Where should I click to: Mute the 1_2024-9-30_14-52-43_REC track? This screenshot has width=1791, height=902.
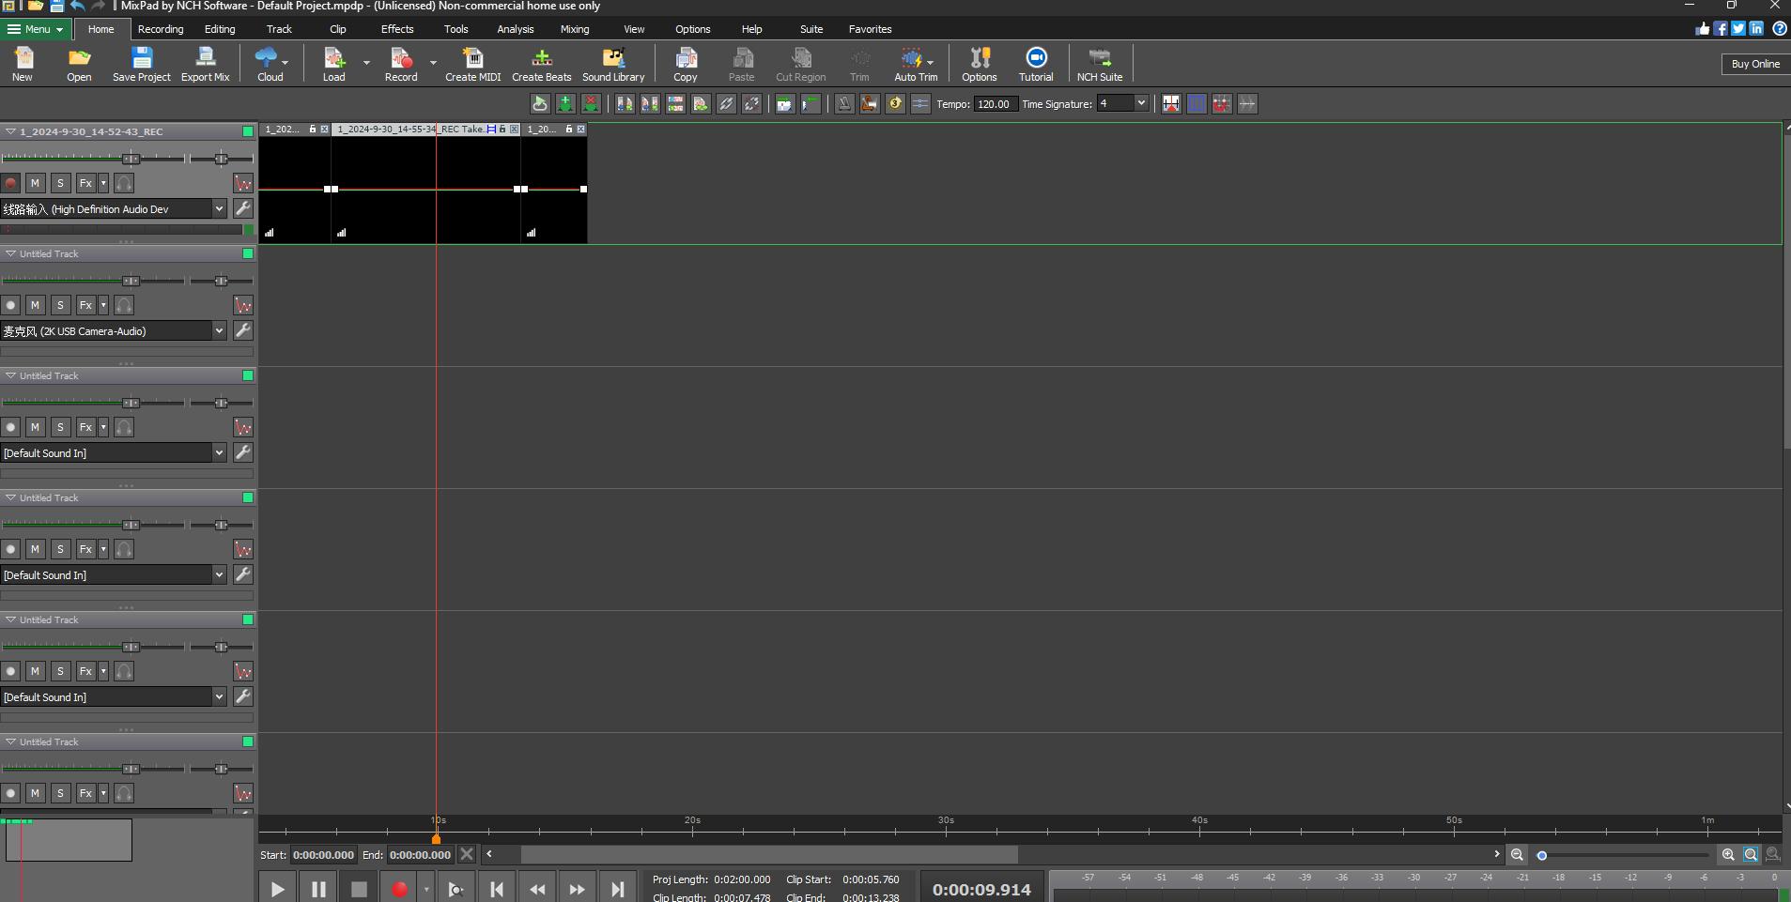35,183
